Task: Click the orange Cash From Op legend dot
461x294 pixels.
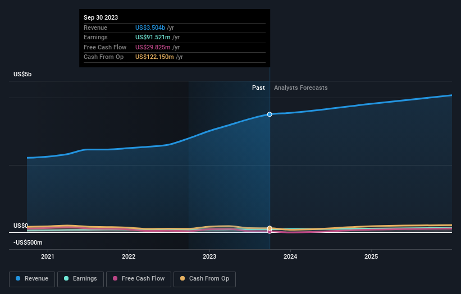Action: 182,278
